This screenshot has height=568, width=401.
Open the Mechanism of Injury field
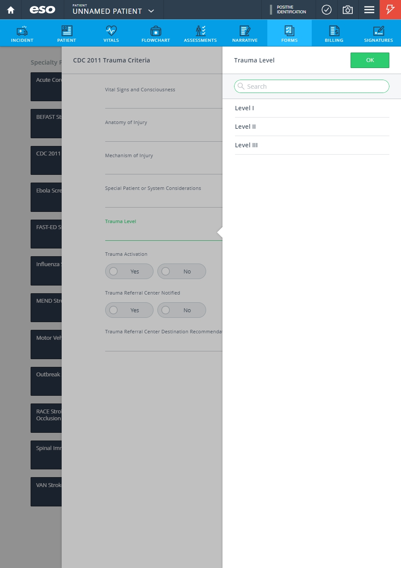[x=164, y=162]
